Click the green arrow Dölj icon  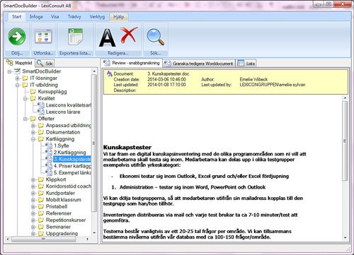[17, 37]
